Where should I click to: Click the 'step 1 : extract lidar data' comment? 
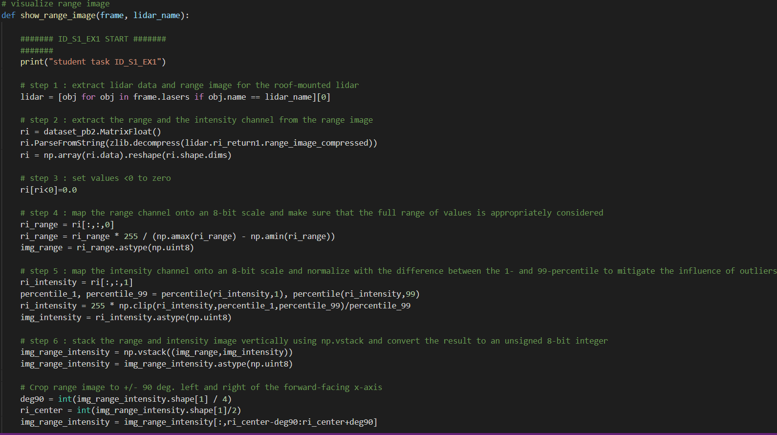point(190,86)
